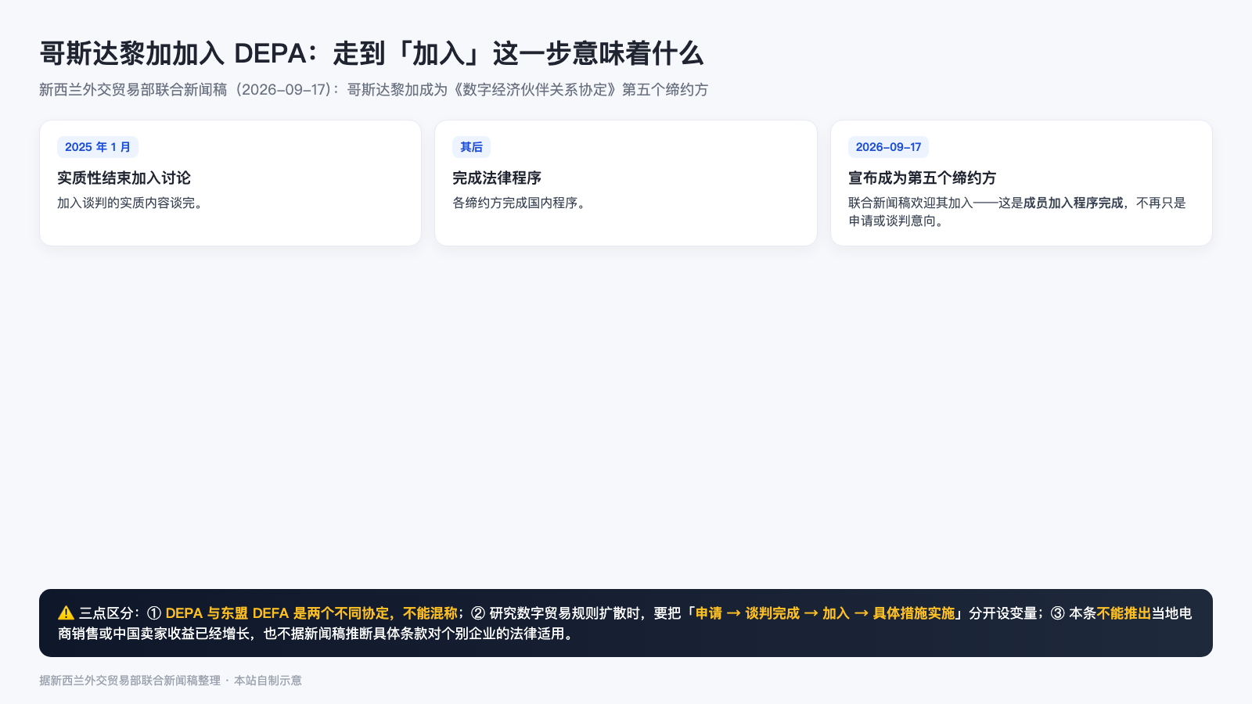Screen dimensions: 1252x704
Task: Click the page title about 哥斯达黎加加入 DEPA
Action: tap(372, 53)
